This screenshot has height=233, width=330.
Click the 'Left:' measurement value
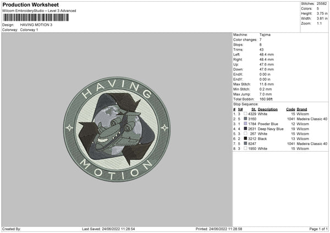267,54
